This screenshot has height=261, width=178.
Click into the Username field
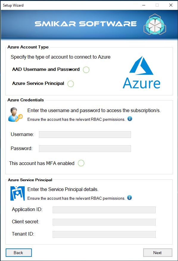pyautogui.click(x=85, y=135)
